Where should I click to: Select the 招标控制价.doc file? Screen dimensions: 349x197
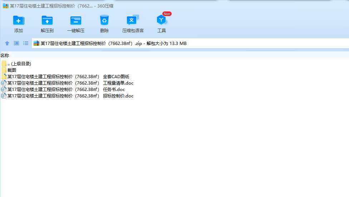[x=68, y=96]
